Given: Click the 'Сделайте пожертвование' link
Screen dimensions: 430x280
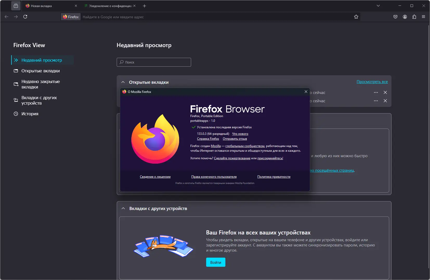Looking at the screenshot, I should pos(232,158).
